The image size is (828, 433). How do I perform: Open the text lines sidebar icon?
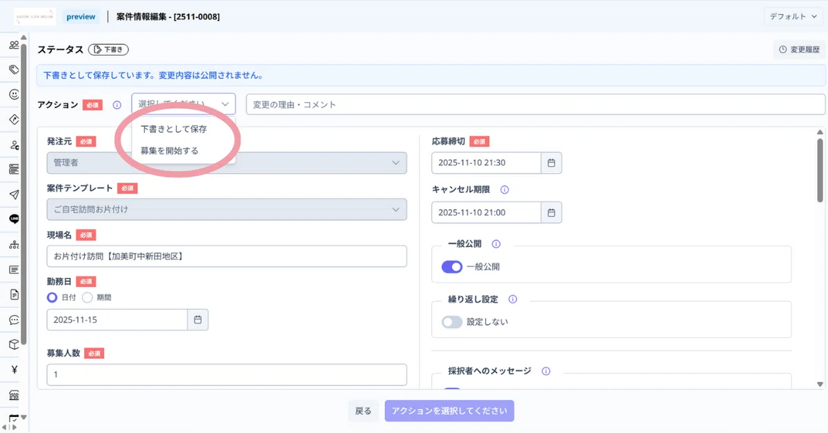pos(14,270)
